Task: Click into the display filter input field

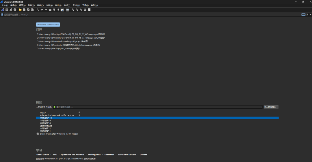Action: pos(152,14)
